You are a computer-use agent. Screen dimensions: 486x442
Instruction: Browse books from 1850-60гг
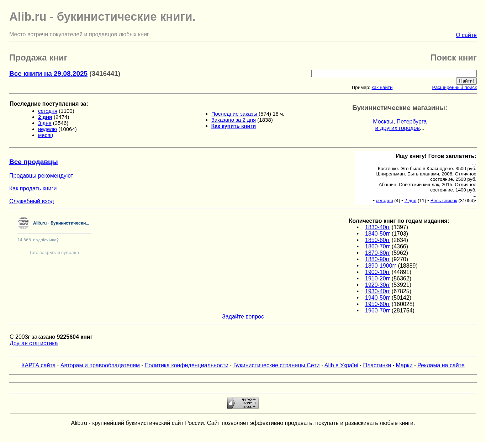point(377,240)
